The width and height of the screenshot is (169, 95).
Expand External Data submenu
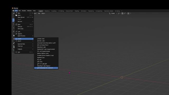point(24,44)
